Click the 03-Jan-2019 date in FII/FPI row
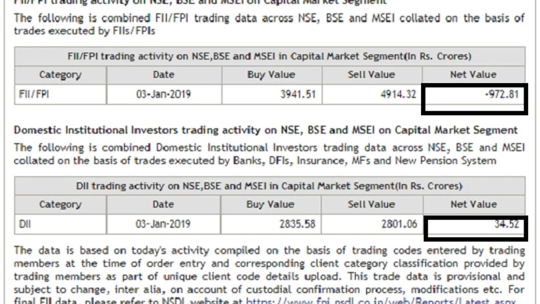 click(163, 94)
